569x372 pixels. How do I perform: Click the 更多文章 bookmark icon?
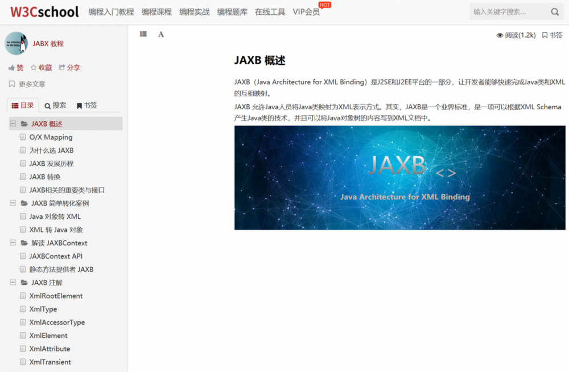pyautogui.click(x=11, y=84)
